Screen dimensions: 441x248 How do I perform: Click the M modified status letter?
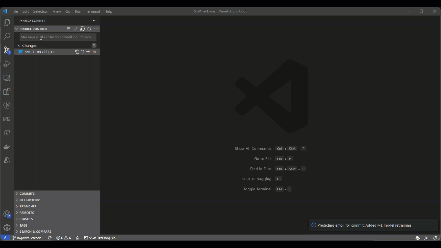94,52
